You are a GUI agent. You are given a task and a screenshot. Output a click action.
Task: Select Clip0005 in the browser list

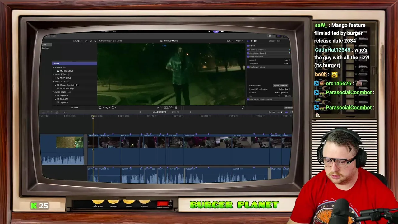click(64, 99)
